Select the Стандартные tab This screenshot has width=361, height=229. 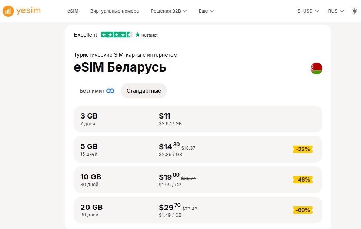point(144,91)
